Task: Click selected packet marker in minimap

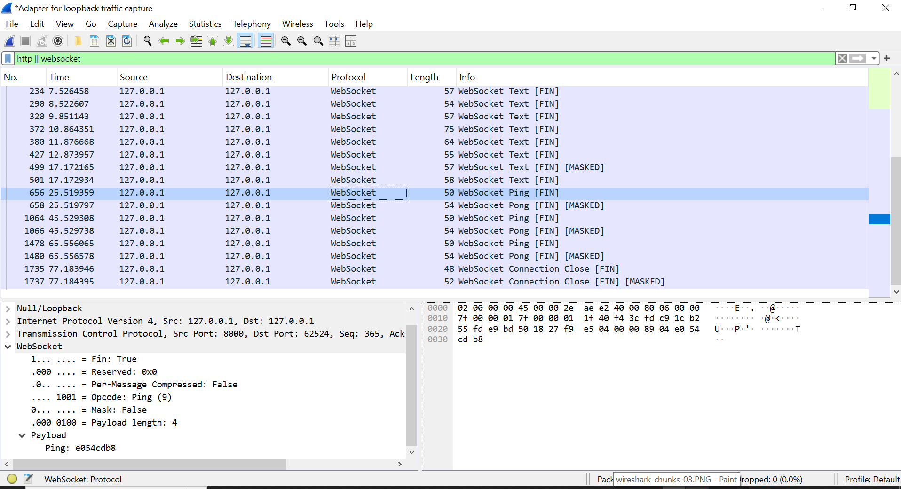Action: (879, 219)
